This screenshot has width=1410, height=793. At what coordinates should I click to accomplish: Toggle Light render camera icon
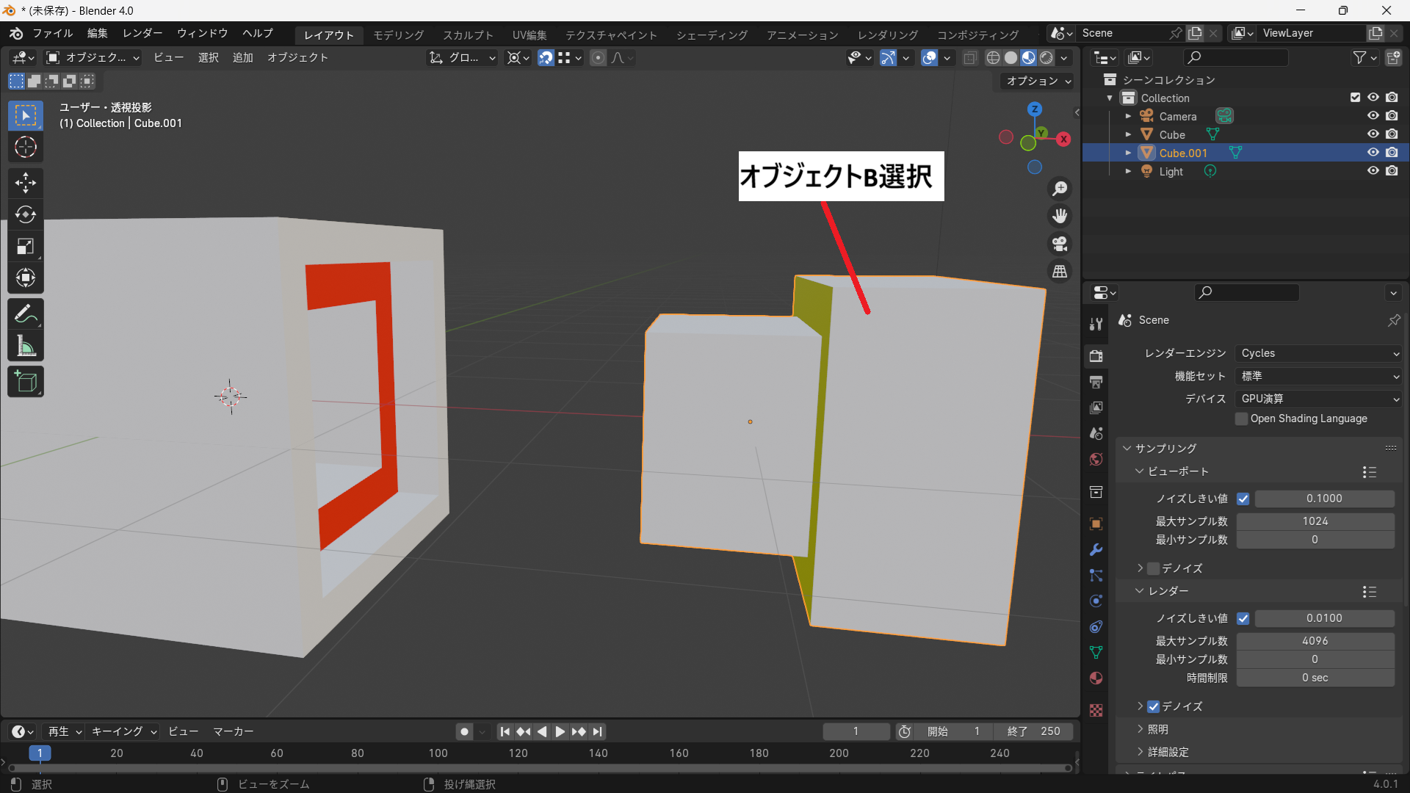click(1392, 171)
